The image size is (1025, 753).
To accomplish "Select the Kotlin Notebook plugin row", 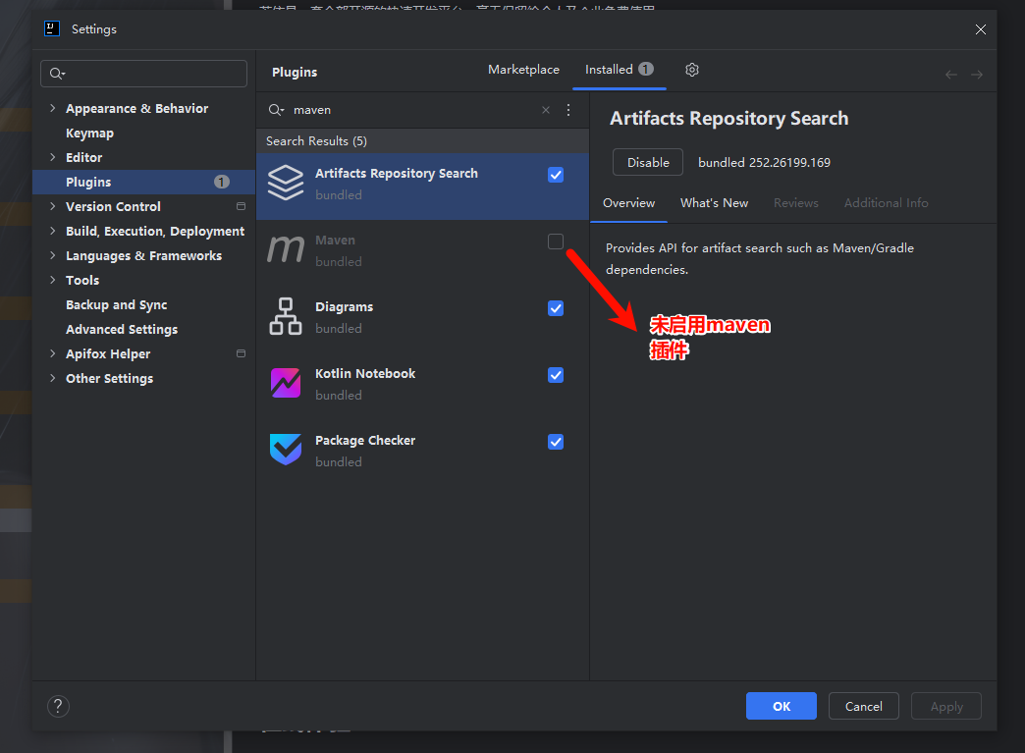I will (422, 384).
